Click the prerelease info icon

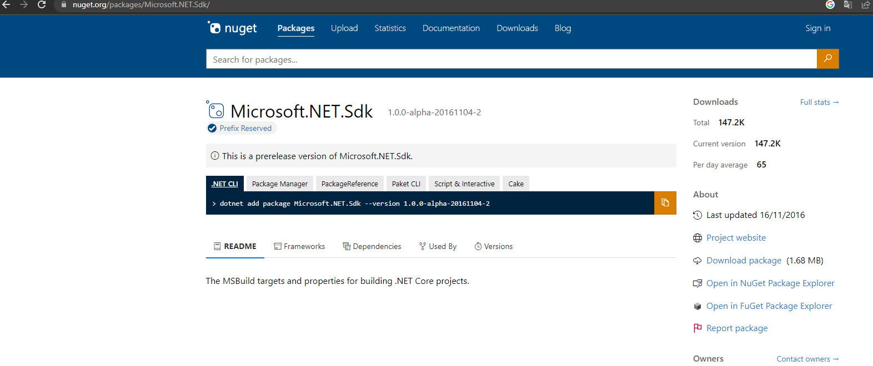coord(215,156)
